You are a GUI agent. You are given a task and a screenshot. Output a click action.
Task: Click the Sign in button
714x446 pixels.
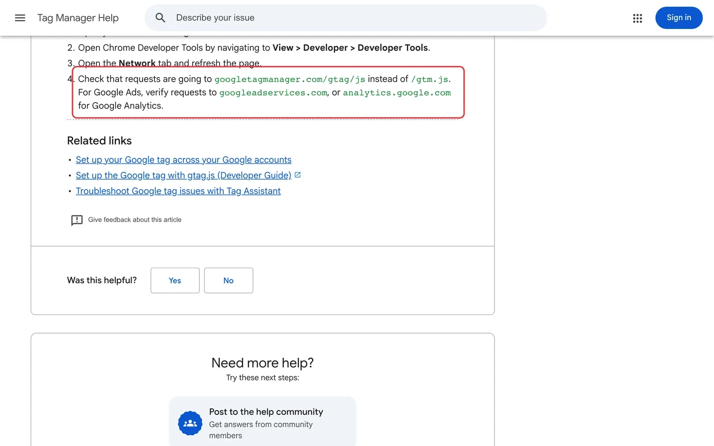click(679, 18)
